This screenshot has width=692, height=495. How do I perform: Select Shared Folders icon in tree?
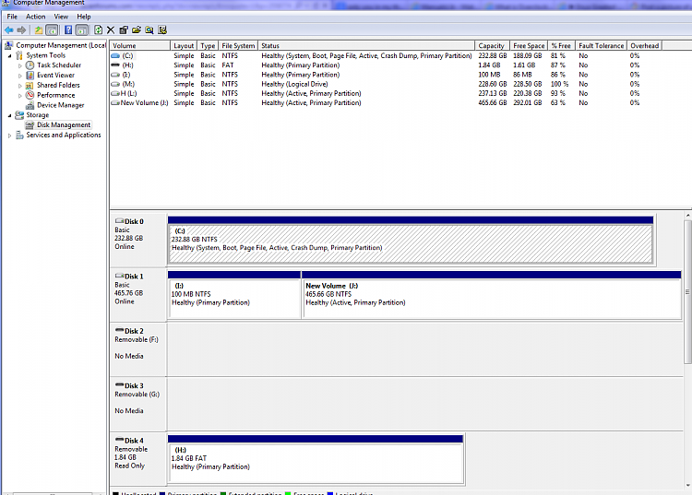[x=30, y=85]
